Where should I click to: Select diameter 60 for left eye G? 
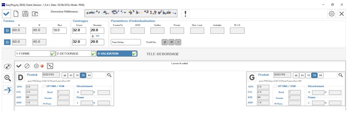click(296, 75)
